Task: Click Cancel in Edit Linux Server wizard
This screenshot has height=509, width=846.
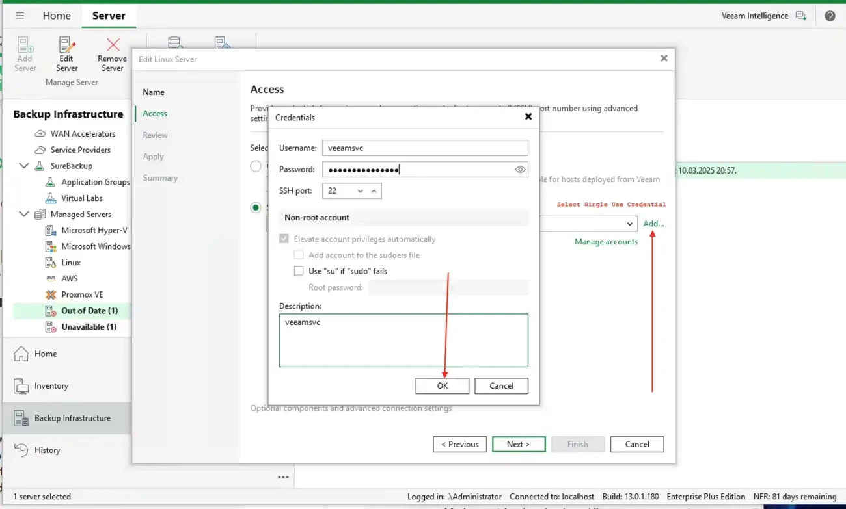Action: [637, 445]
